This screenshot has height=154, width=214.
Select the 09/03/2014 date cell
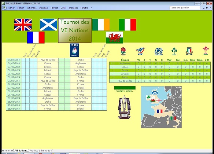pyautogui.click(x=14, y=98)
